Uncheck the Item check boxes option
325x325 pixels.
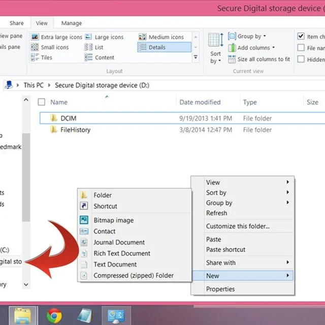click(x=301, y=36)
